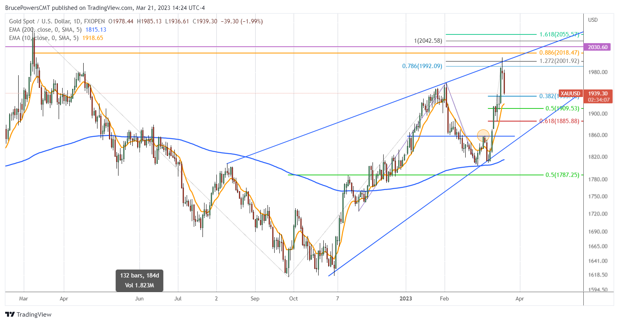Viewport: 619px width, 323px height.
Task: Click the purple 2030.60 price label
Action: tap(598, 47)
